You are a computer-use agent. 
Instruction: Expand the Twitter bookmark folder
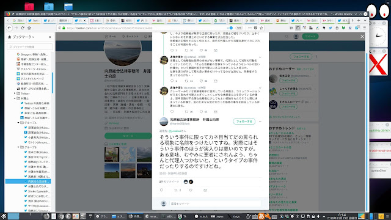pyautogui.click(x=15, y=94)
